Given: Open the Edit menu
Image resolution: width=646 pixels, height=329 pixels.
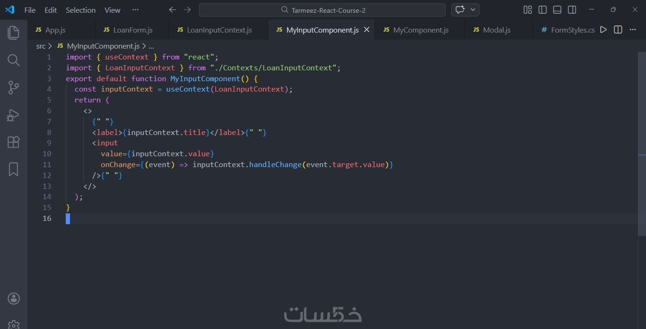Looking at the screenshot, I should pos(51,10).
